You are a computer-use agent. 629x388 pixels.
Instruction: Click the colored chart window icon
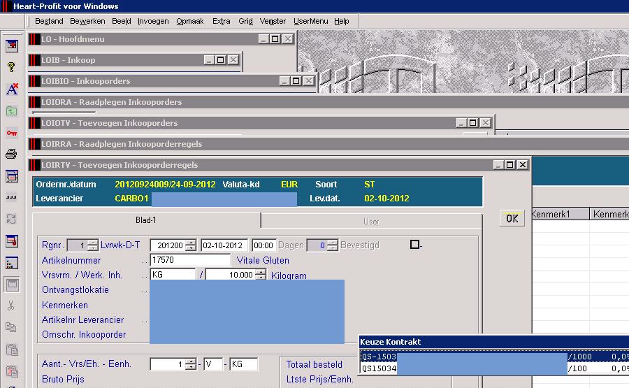tap(12, 263)
